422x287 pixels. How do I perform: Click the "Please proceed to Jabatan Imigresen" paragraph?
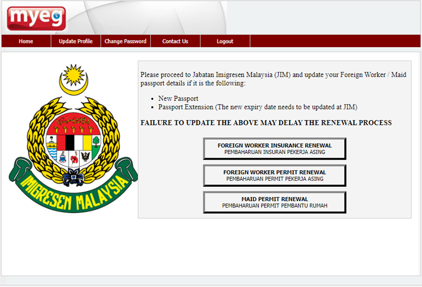tap(273, 79)
